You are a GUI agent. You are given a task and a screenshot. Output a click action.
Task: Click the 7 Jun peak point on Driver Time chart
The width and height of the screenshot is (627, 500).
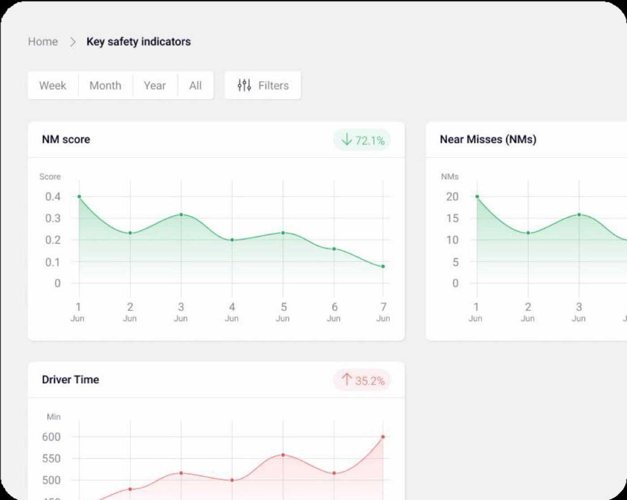(383, 437)
